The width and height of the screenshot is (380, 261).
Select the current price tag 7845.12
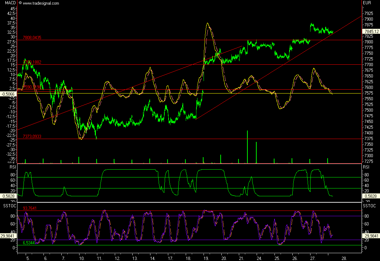click(370, 31)
